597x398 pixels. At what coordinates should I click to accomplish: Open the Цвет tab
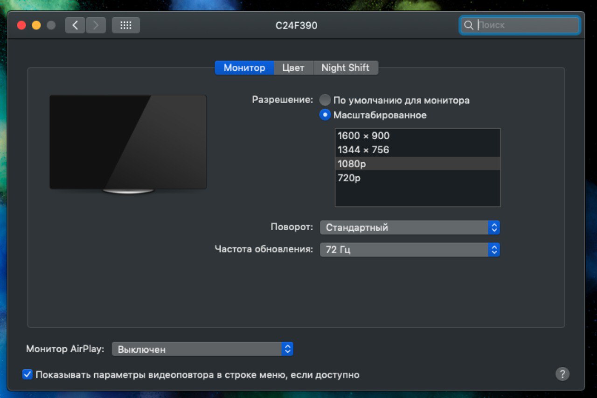293,68
